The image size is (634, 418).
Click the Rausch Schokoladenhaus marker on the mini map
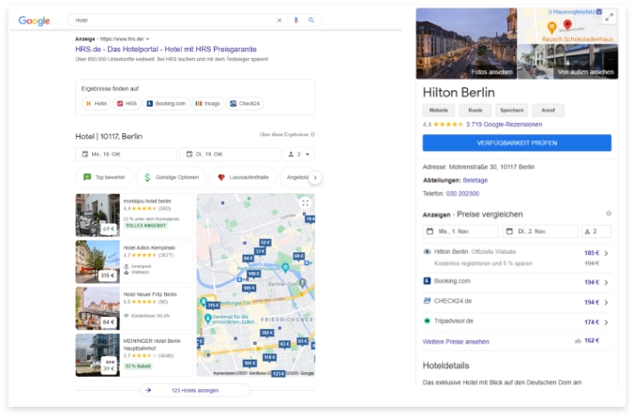coord(551,27)
